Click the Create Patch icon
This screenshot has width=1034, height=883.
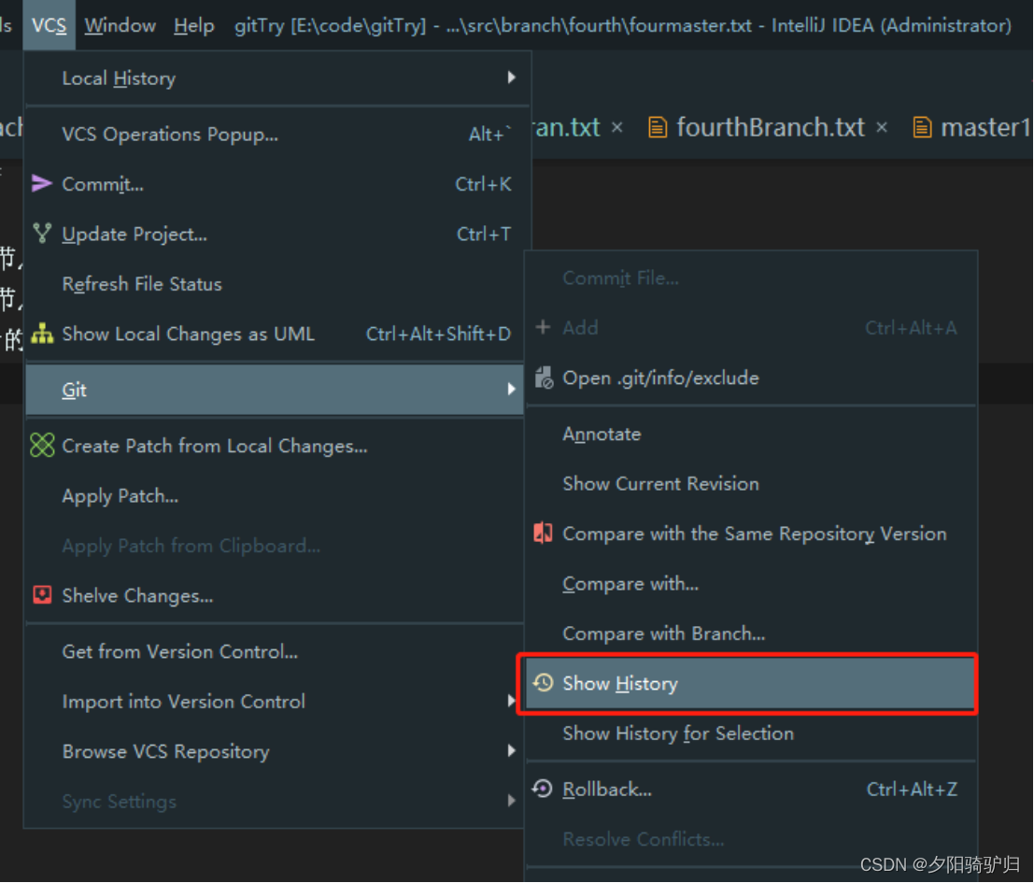(x=42, y=446)
